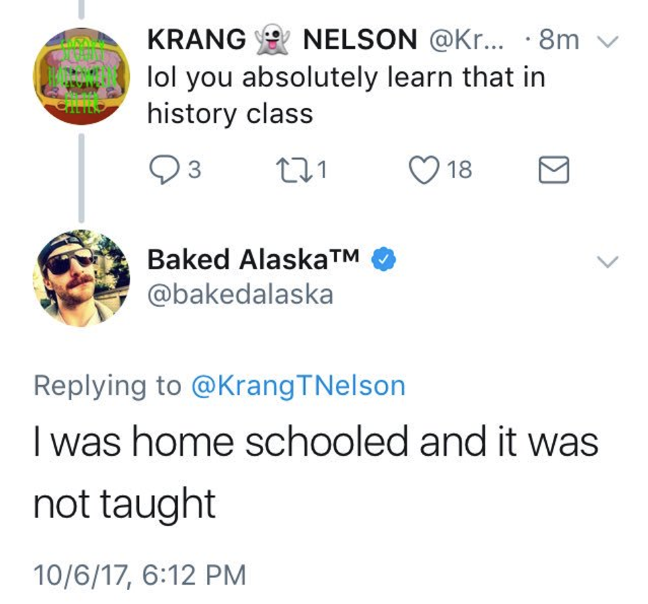Screen dimensions: 648x604
Task: Follow the @KrangTNelson mention link
Action: click(x=298, y=386)
